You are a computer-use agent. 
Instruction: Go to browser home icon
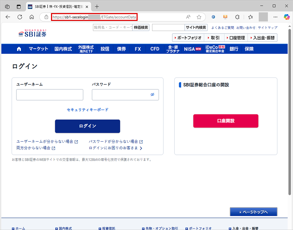32,17
